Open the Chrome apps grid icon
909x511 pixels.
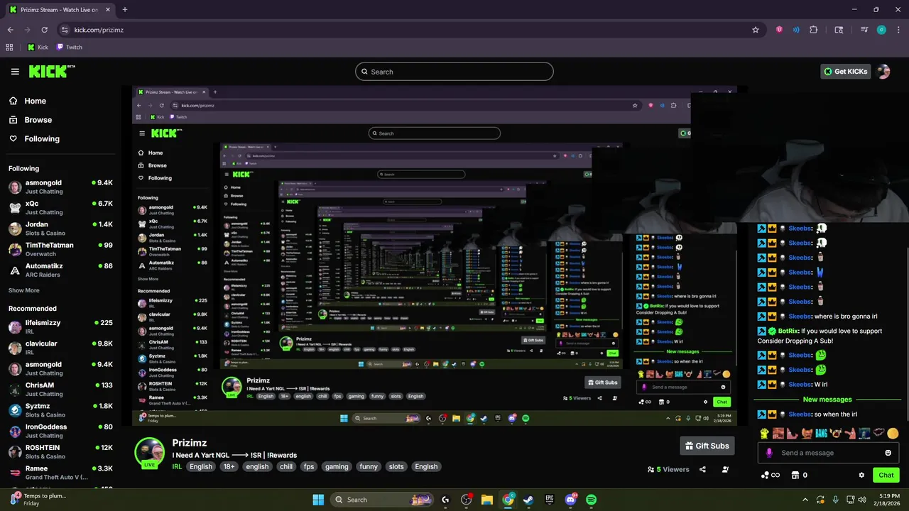tap(9, 47)
